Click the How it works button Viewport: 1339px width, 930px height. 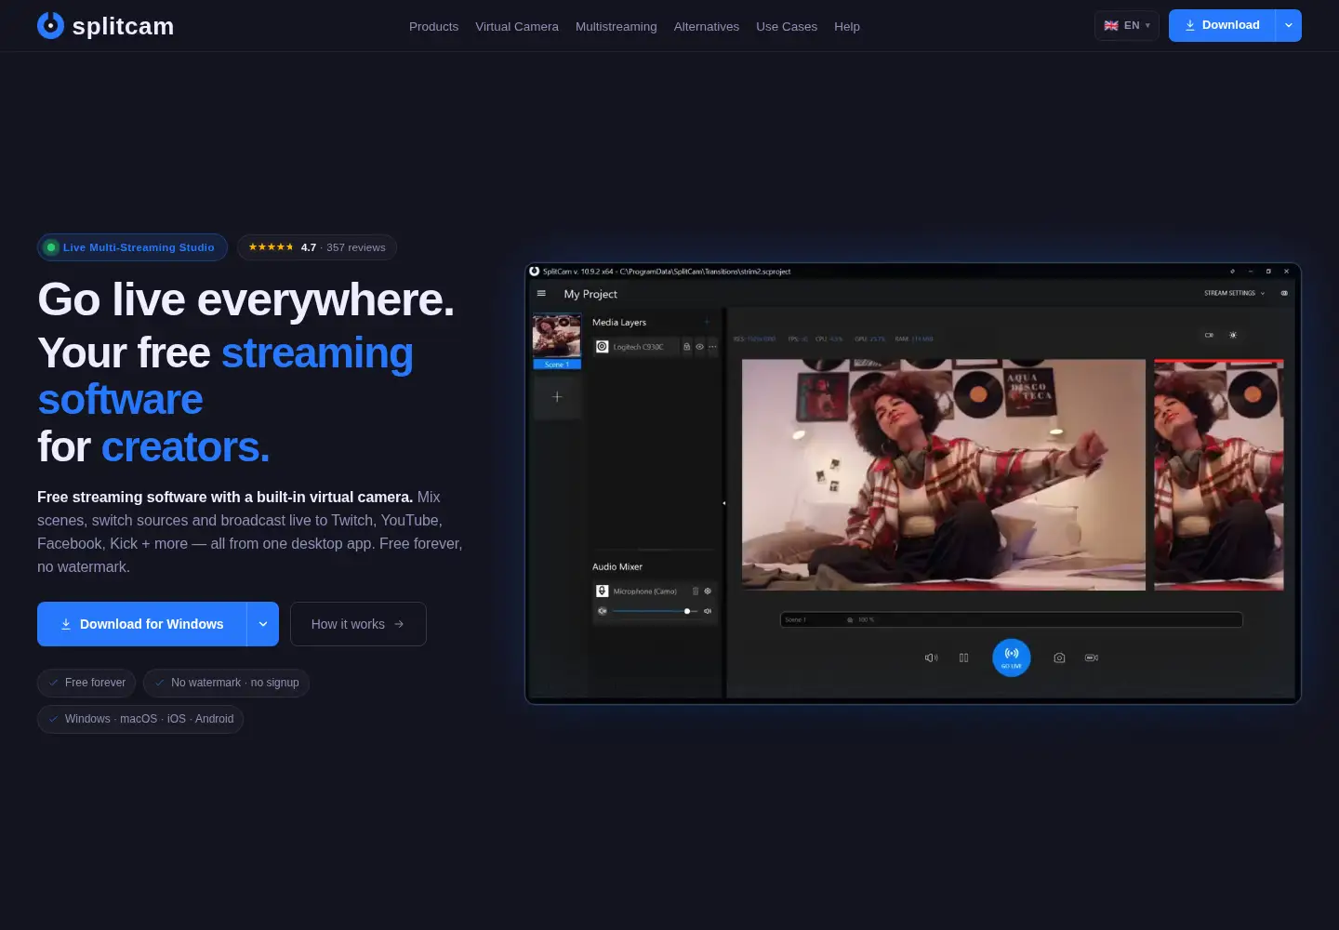[358, 624]
